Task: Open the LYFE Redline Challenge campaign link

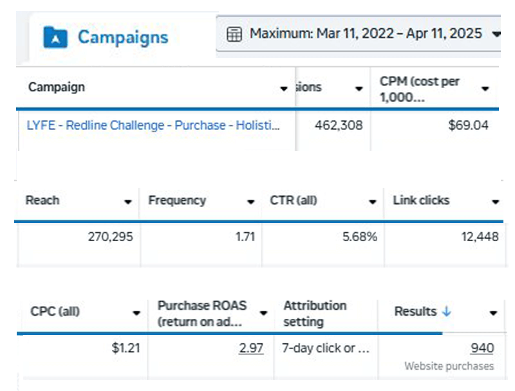Action: 153,125
